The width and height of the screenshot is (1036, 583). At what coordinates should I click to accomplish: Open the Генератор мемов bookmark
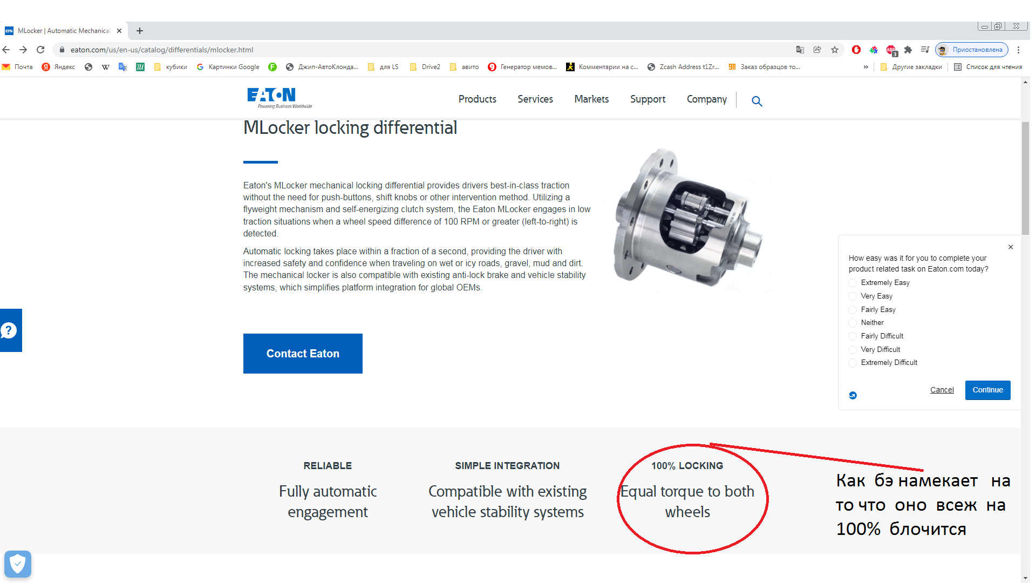[x=522, y=67]
